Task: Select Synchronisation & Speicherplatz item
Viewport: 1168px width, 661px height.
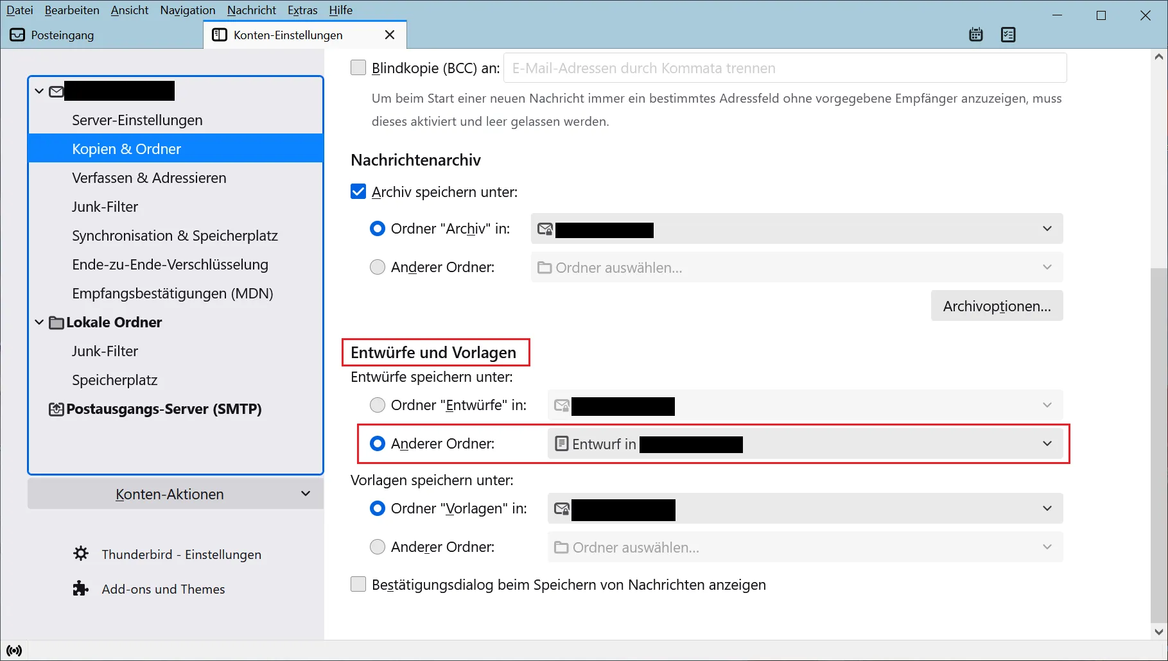Action: pyautogui.click(x=175, y=236)
